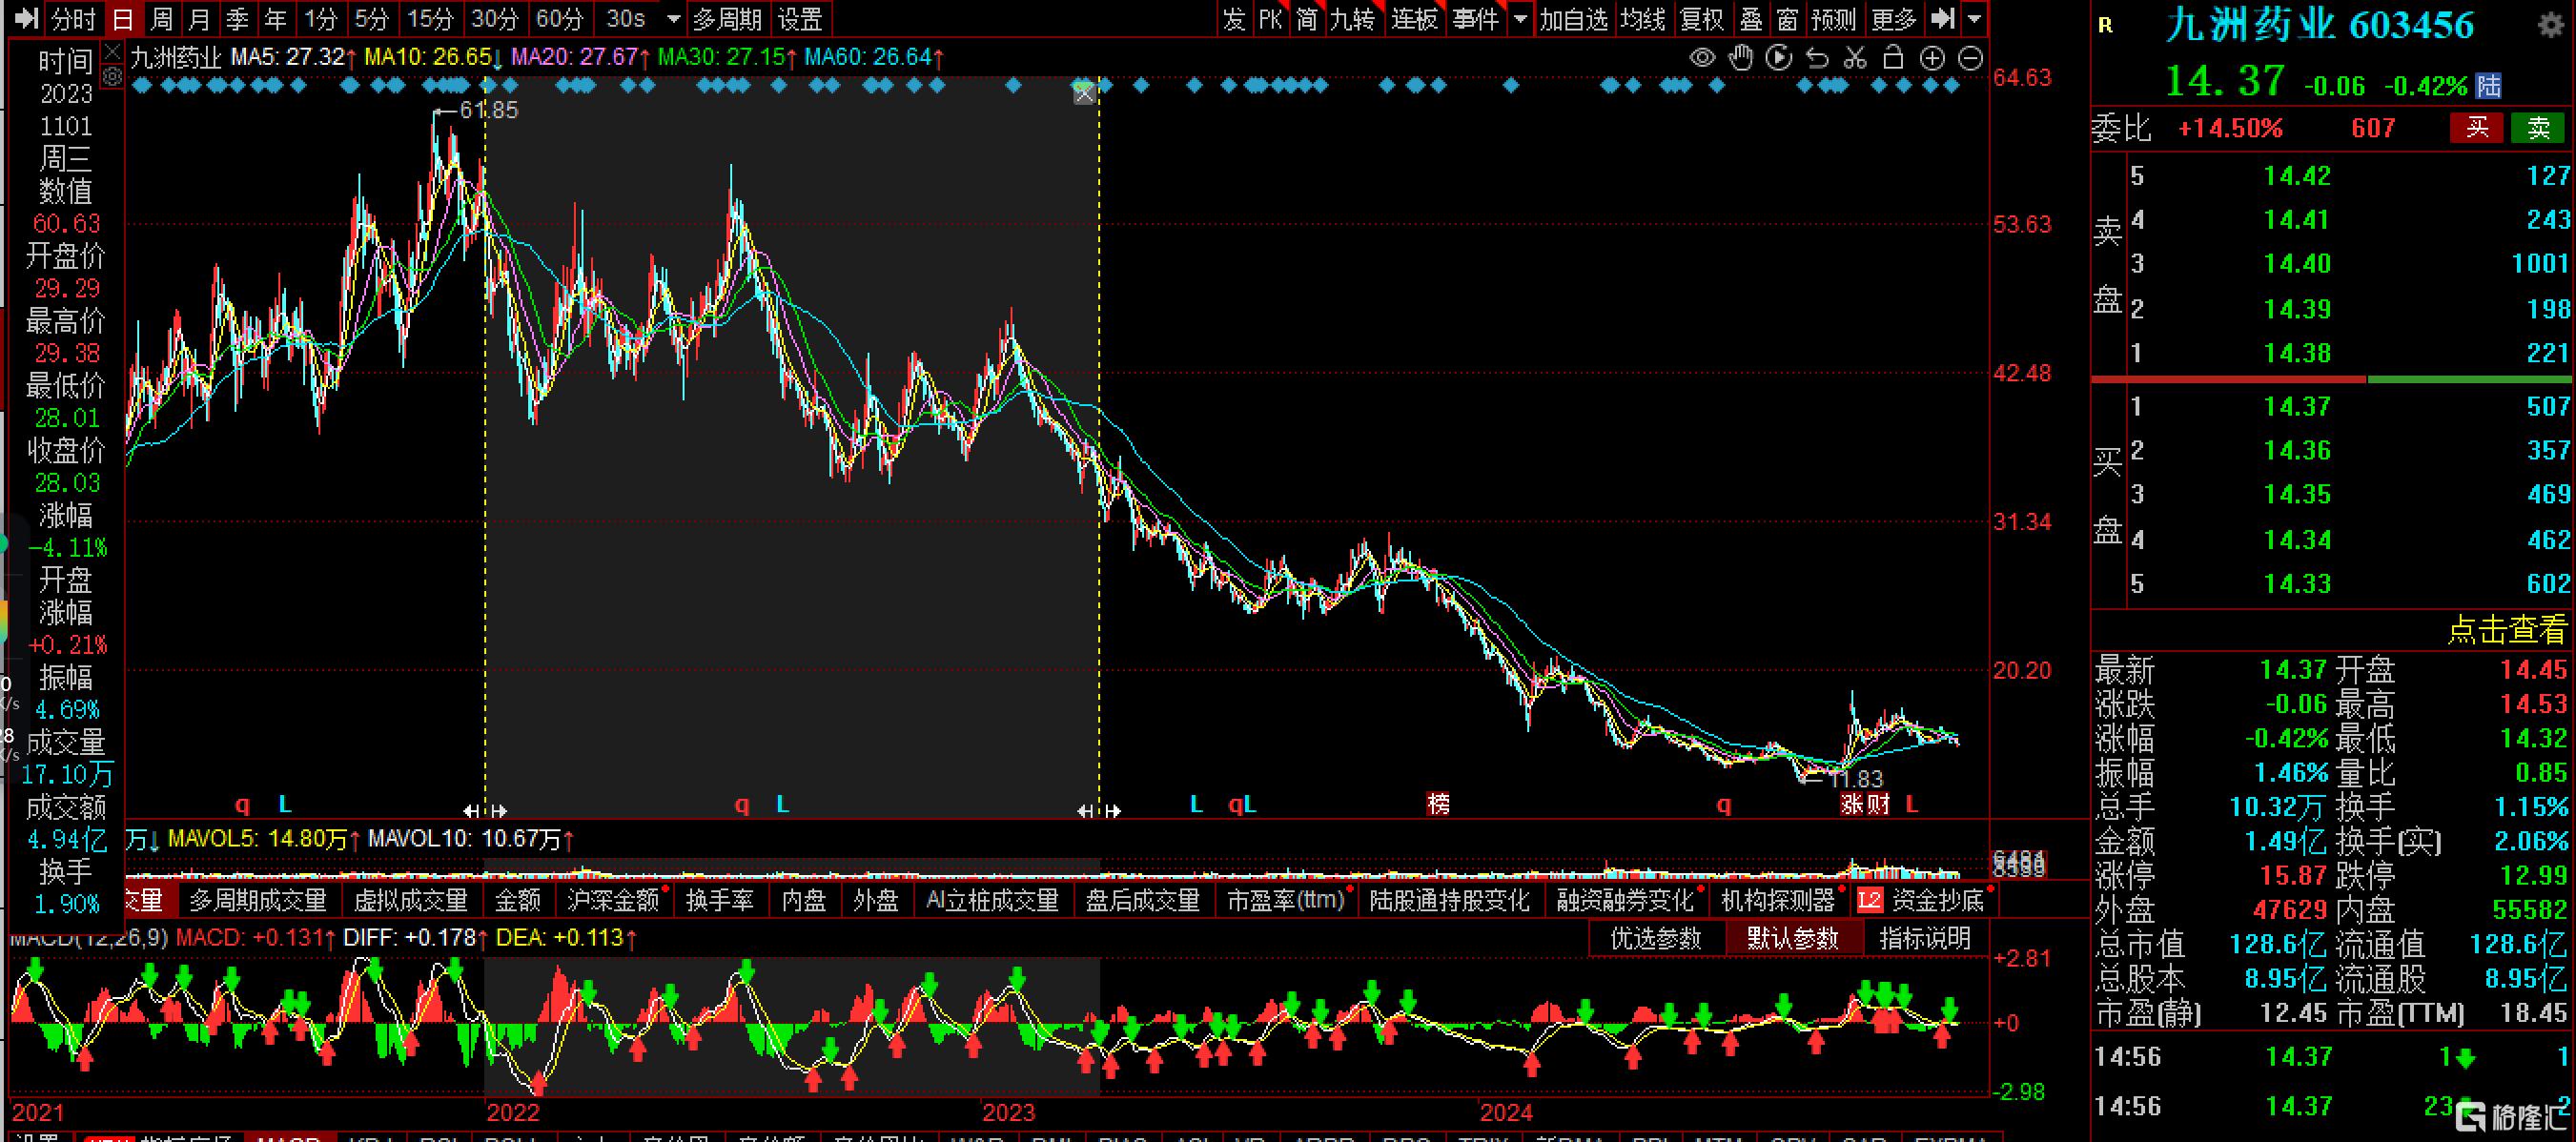Image resolution: width=2576 pixels, height=1142 pixels.
Task: Select the 市盈率(ttm) indicator tab
Action: pos(1286,901)
